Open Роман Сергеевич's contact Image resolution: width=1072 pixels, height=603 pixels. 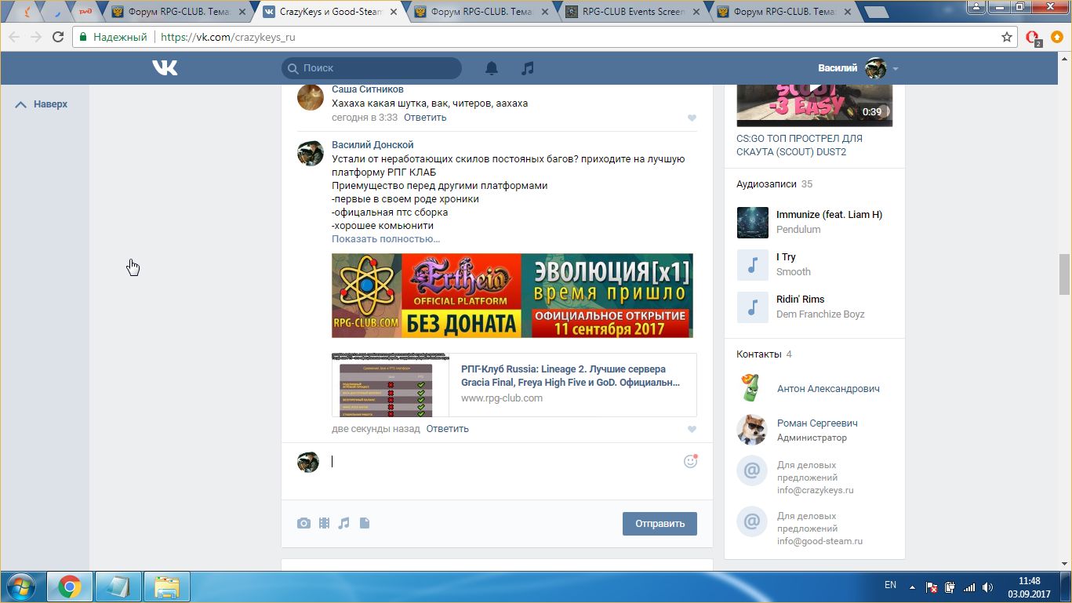pos(817,423)
